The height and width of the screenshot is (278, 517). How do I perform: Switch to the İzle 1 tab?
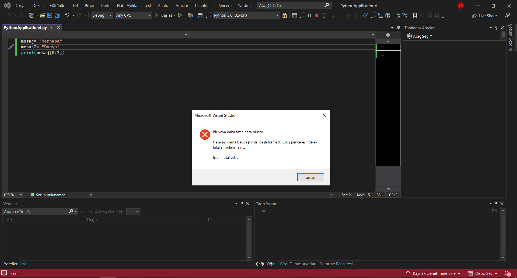point(26,264)
